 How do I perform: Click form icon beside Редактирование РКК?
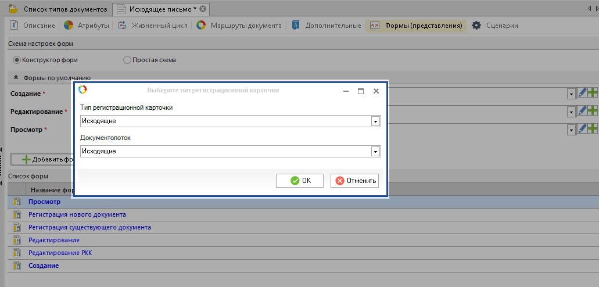click(x=16, y=253)
